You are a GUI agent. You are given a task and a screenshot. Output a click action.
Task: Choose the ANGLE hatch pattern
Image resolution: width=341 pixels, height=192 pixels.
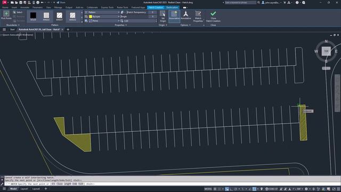tap(46, 17)
